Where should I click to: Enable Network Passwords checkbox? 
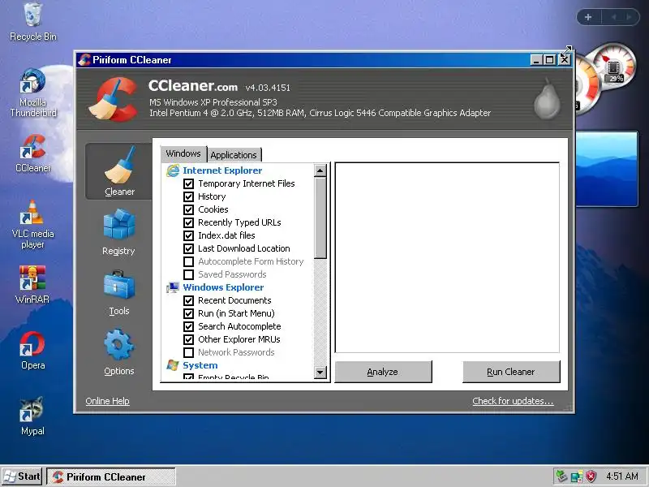coord(188,352)
